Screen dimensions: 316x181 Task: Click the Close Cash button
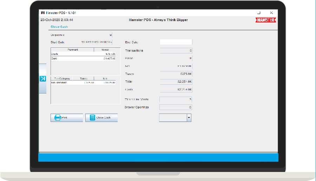coord(101,118)
